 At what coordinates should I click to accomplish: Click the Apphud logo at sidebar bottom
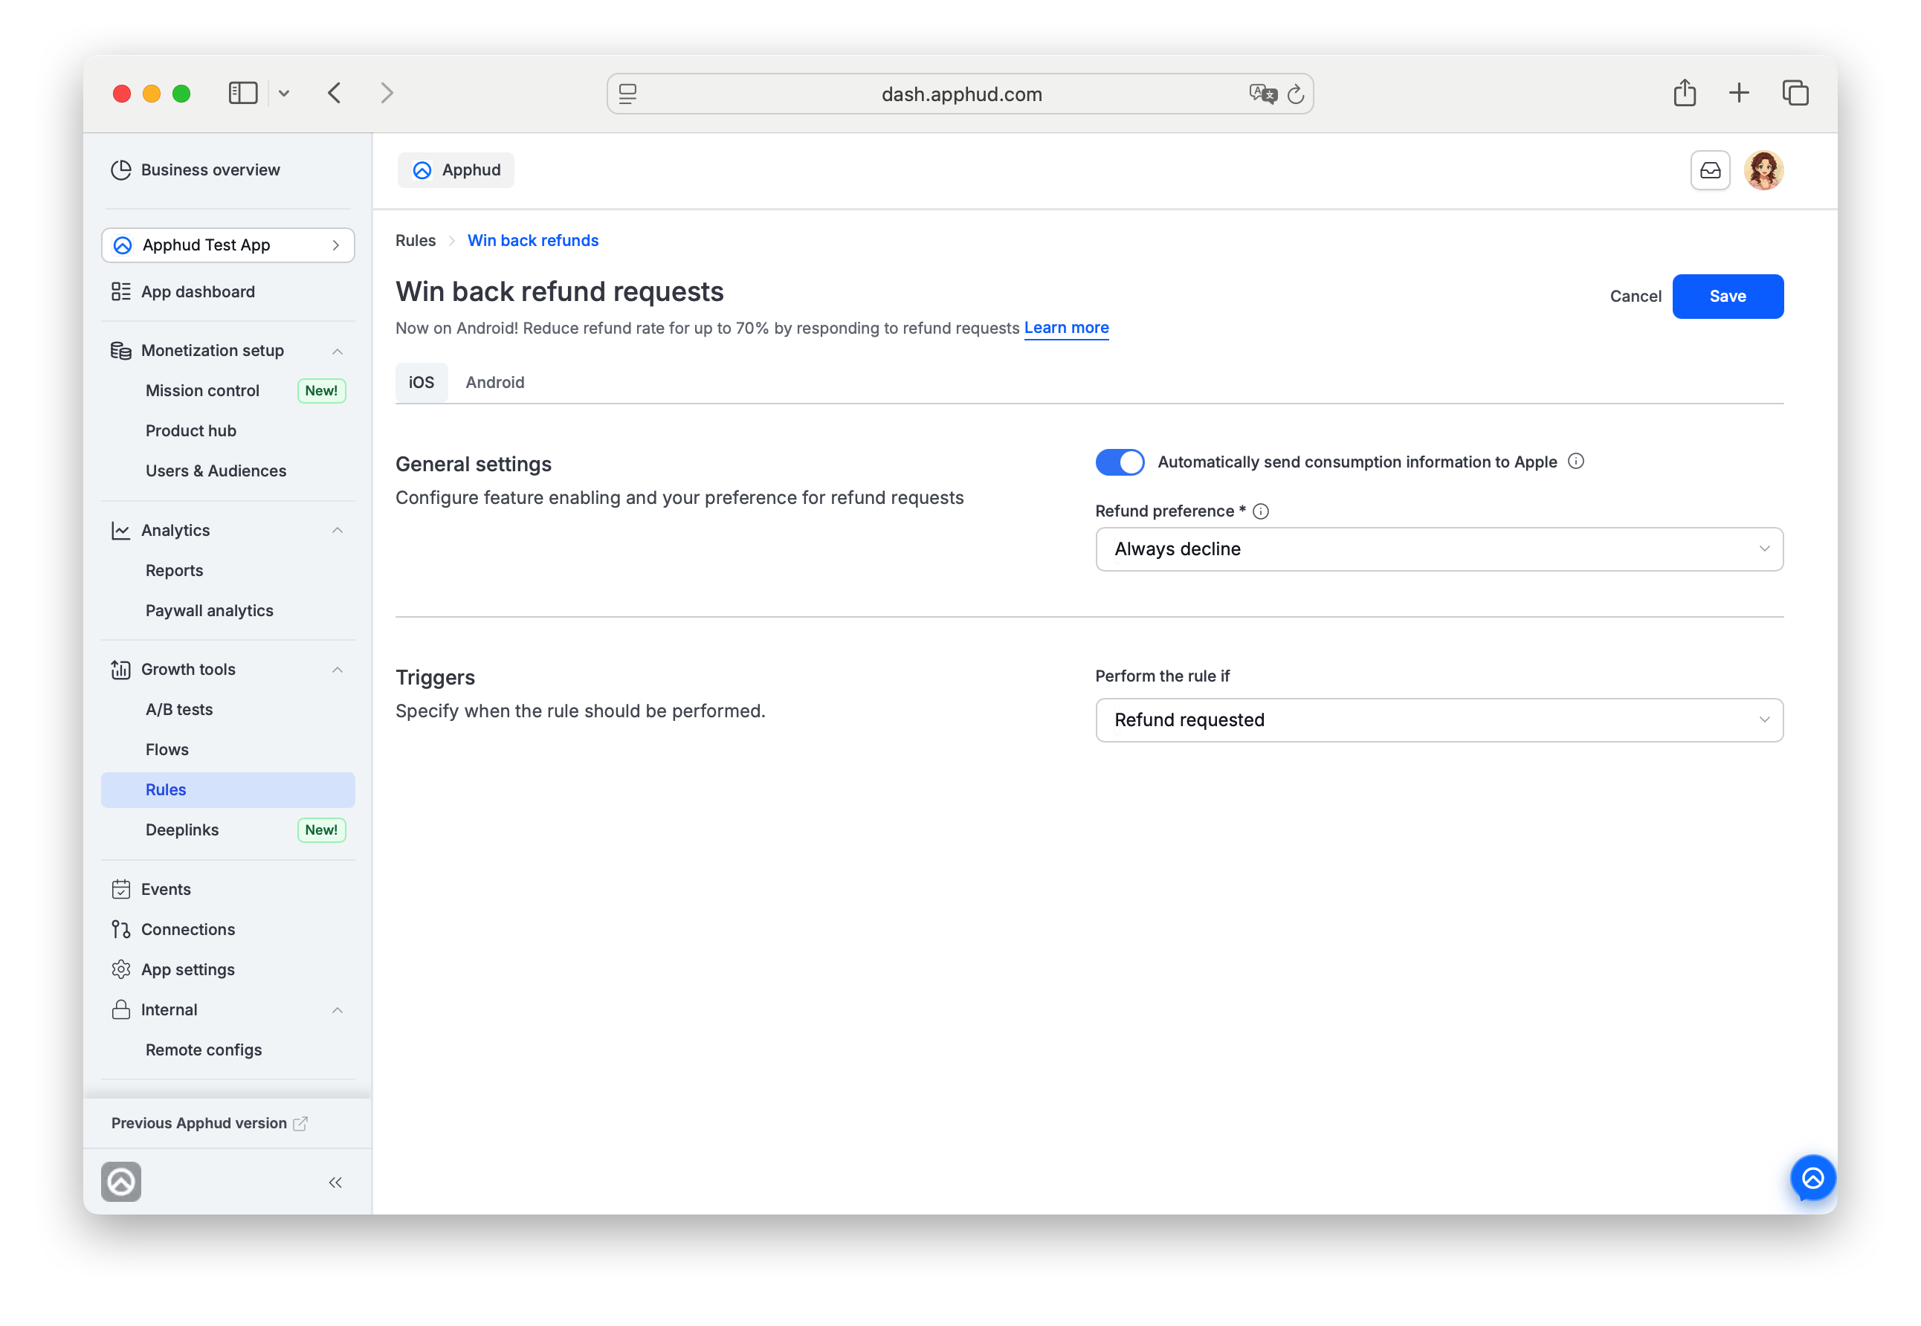pos(121,1182)
